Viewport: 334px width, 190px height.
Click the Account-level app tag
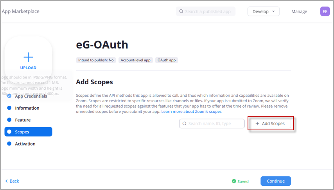(135, 60)
